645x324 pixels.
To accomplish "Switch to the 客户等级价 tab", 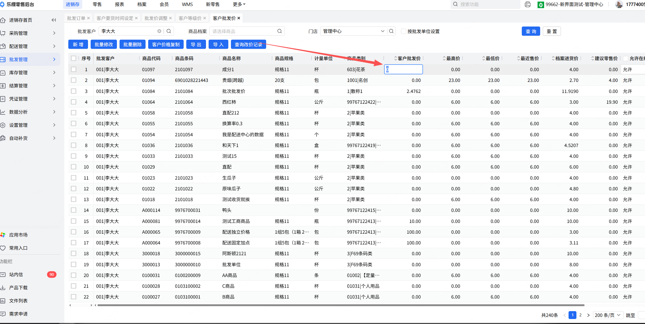I will [x=190, y=18].
